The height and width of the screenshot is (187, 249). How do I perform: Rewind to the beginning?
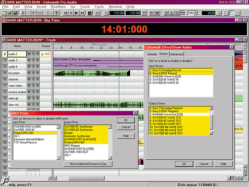pyautogui.click(x=65, y=13)
